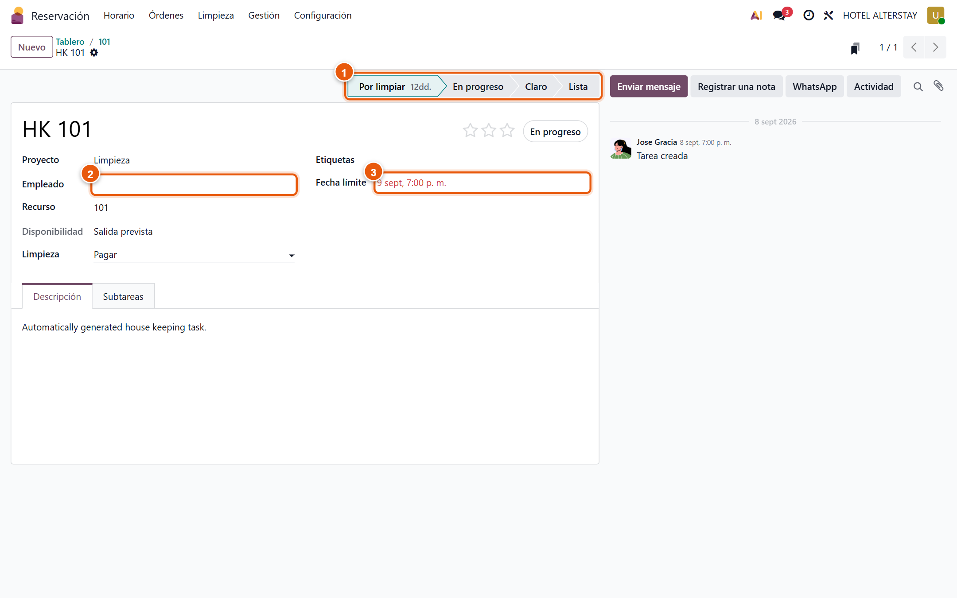Open the AI assistant icon in top bar
The image size is (957, 598).
coord(756,16)
